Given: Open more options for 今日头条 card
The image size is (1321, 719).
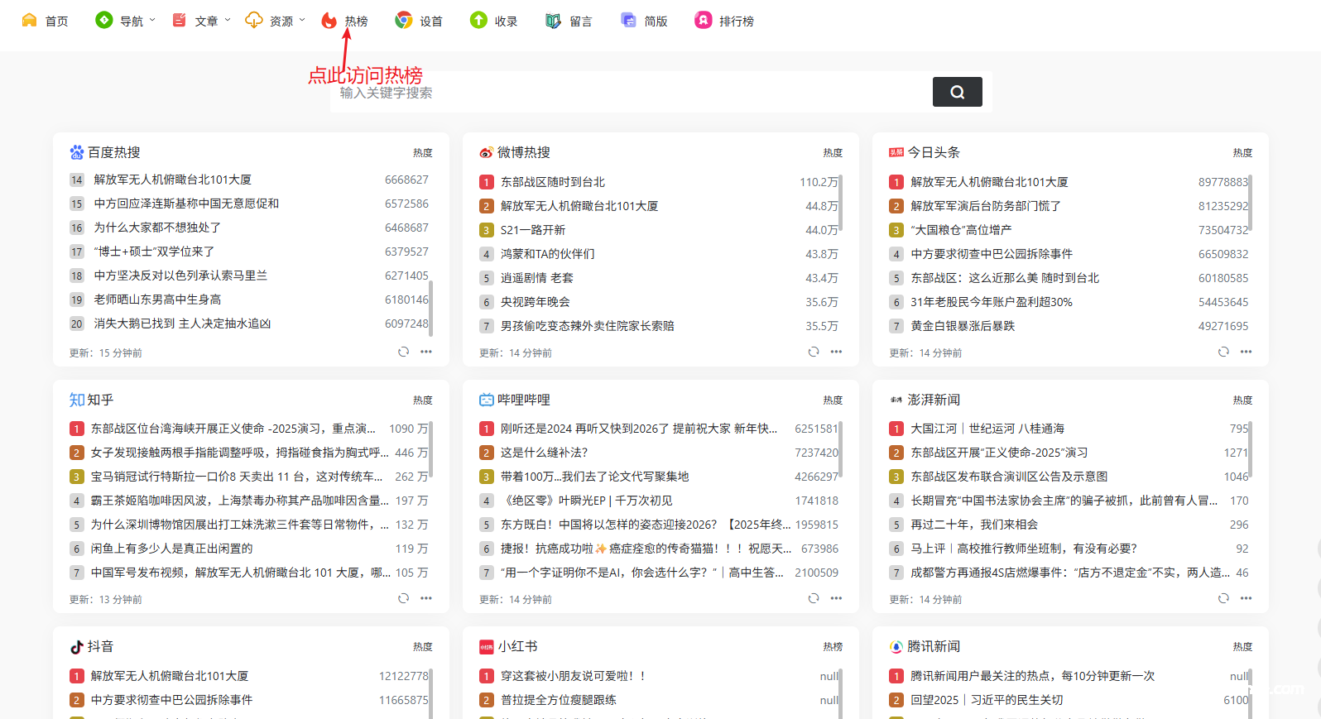Looking at the screenshot, I should pos(1246,352).
